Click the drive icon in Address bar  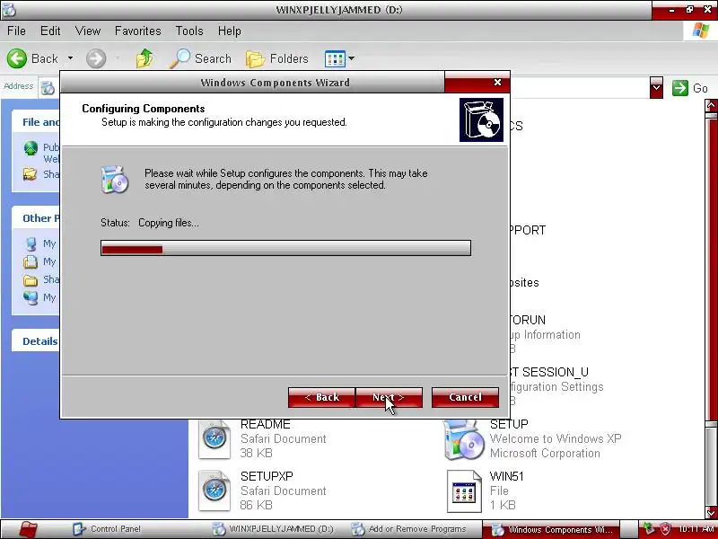tap(48, 87)
